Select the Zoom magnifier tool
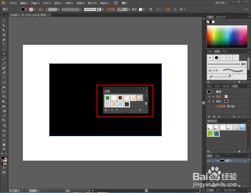Image resolution: width=251 pixels, height=193 pixels. pos(4,149)
